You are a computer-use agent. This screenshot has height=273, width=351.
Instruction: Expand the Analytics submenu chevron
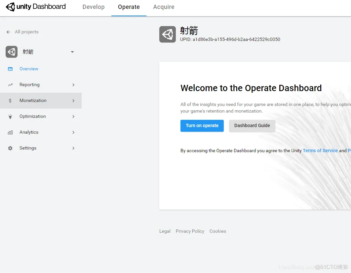pyautogui.click(x=73, y=132)
